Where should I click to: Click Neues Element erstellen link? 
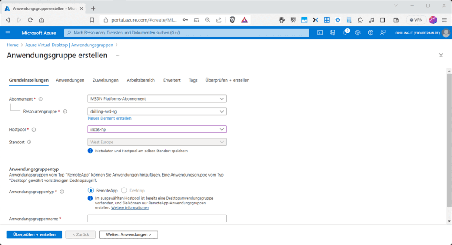click(x=109, y=118)
